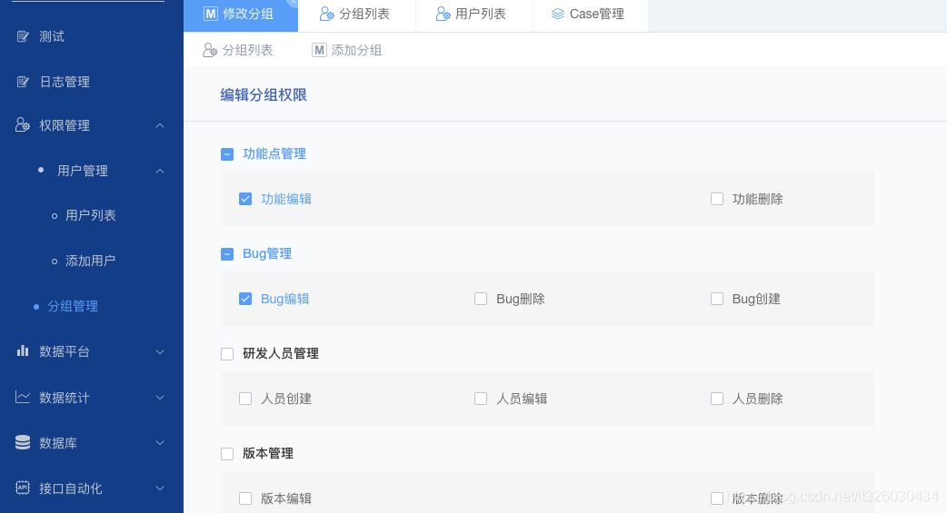Screen dimensions: 947x513
Task: Uncheck the 功能编辑 checkbox
Action: 245,199
